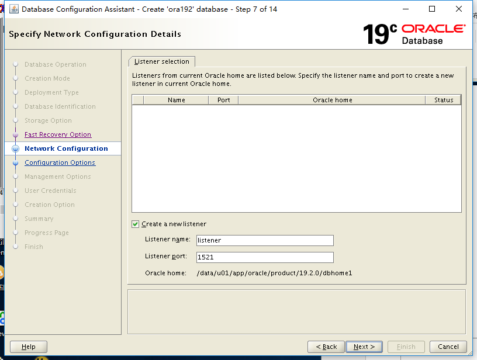Click the Port column header
This screenshot has height=360, width=477.
pos(223,100)
